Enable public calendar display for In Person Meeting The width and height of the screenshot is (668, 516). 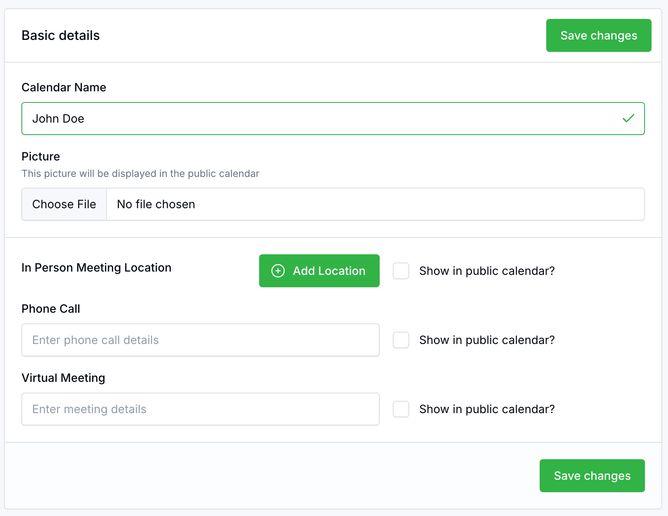401,271
